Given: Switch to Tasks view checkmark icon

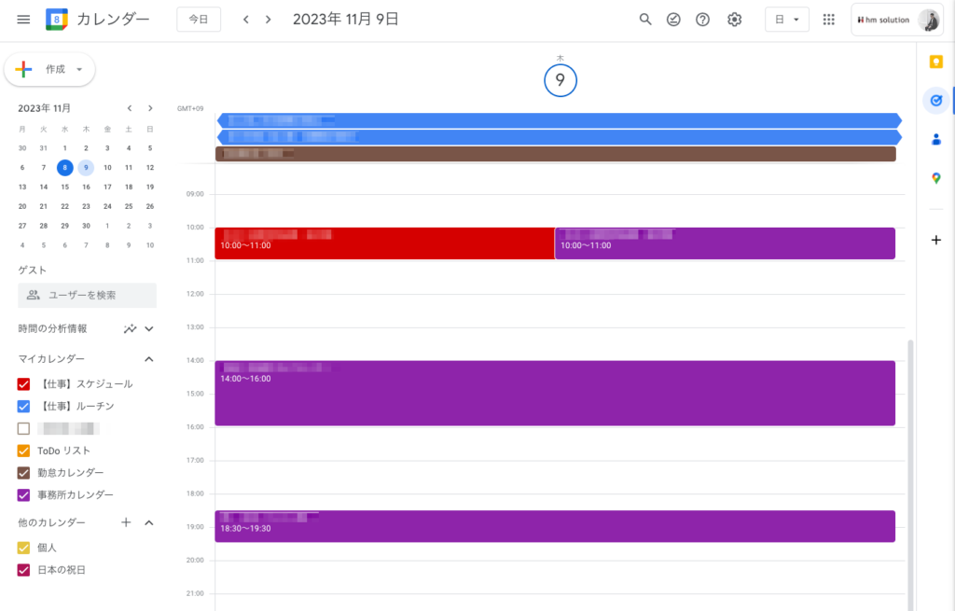Looking at the screenshot, I should pos(673,20).
